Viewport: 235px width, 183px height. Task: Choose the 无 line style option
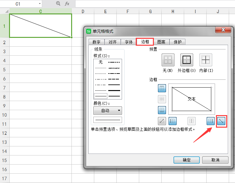tap(100, 62)
